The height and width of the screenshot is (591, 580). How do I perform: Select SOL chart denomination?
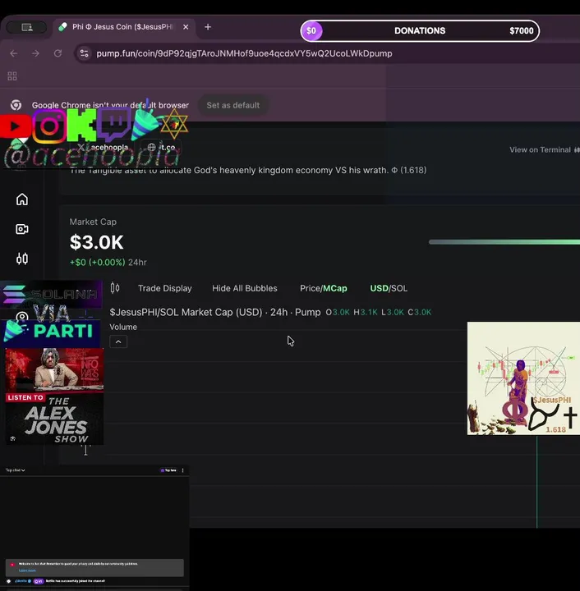click(x=399, y=288)
